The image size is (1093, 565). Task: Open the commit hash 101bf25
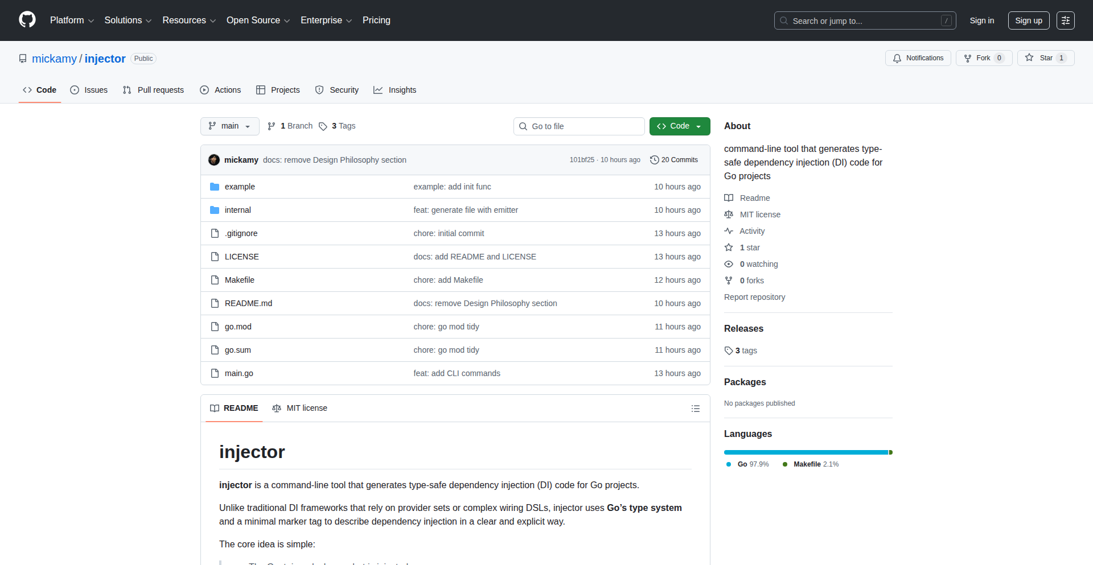[582, 160]
